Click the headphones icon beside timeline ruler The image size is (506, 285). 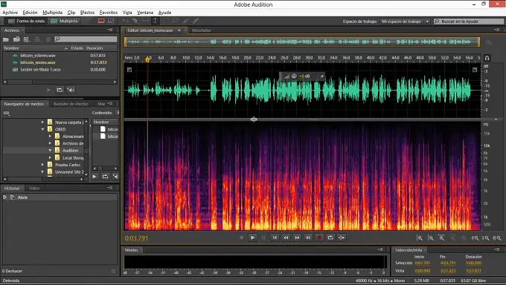point(487,58)
